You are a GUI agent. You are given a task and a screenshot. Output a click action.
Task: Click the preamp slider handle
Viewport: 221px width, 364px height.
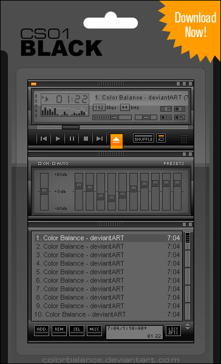pyautogui.click(x=44, y=191)
